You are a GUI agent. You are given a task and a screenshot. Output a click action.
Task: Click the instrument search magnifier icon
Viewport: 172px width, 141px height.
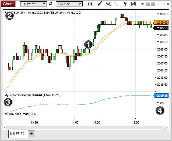(50, 4)
